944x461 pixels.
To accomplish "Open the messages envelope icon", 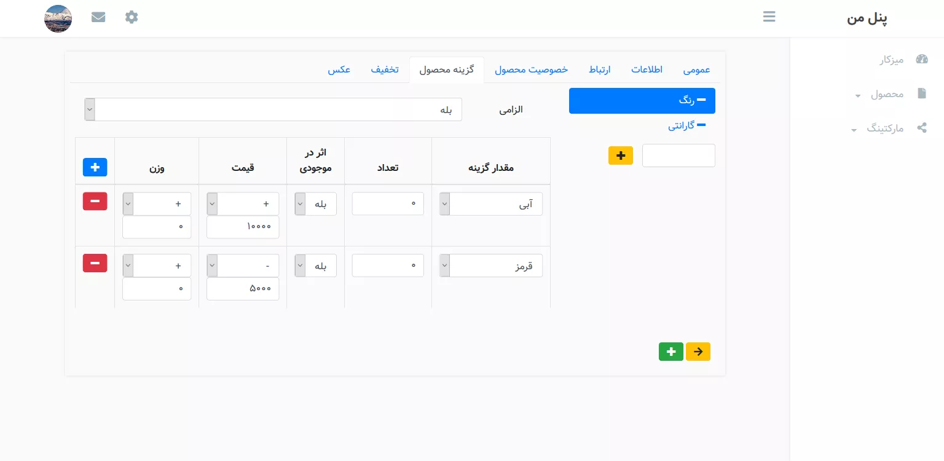I will (x=98, y=17).
